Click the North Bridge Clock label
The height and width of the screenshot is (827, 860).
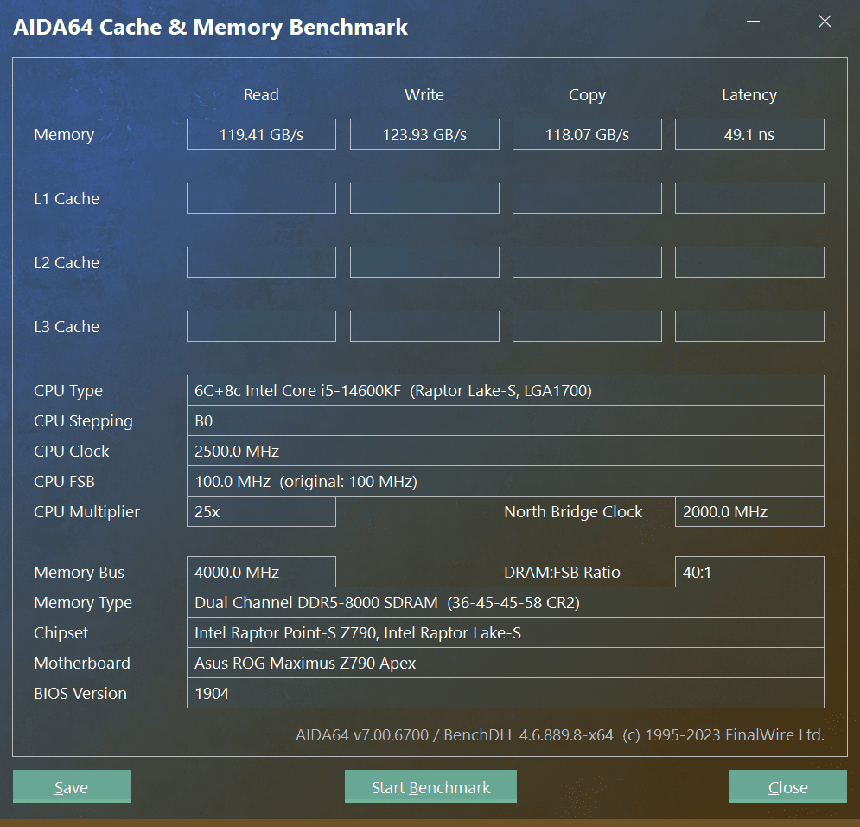click(573, 511)
